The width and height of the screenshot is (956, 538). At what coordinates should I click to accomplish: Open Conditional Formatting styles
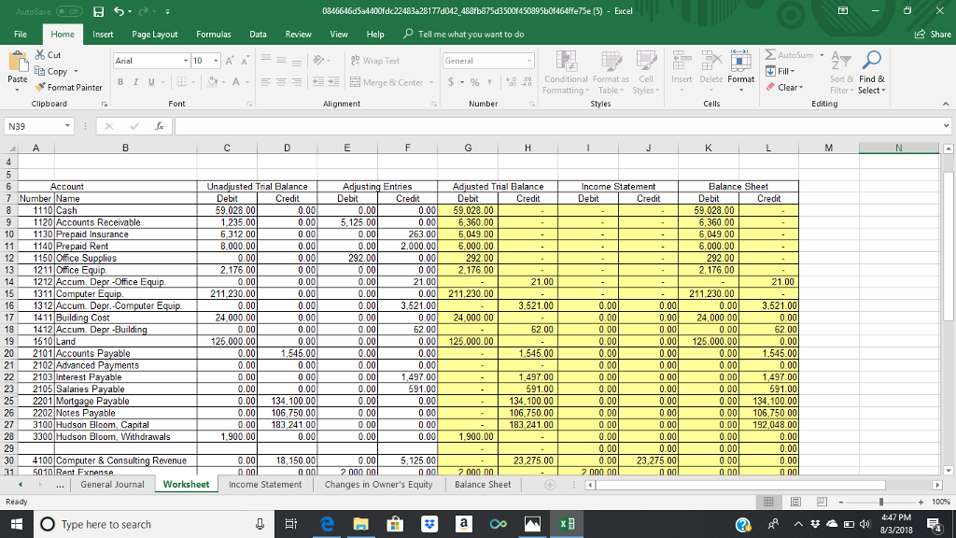pos(565,75)
